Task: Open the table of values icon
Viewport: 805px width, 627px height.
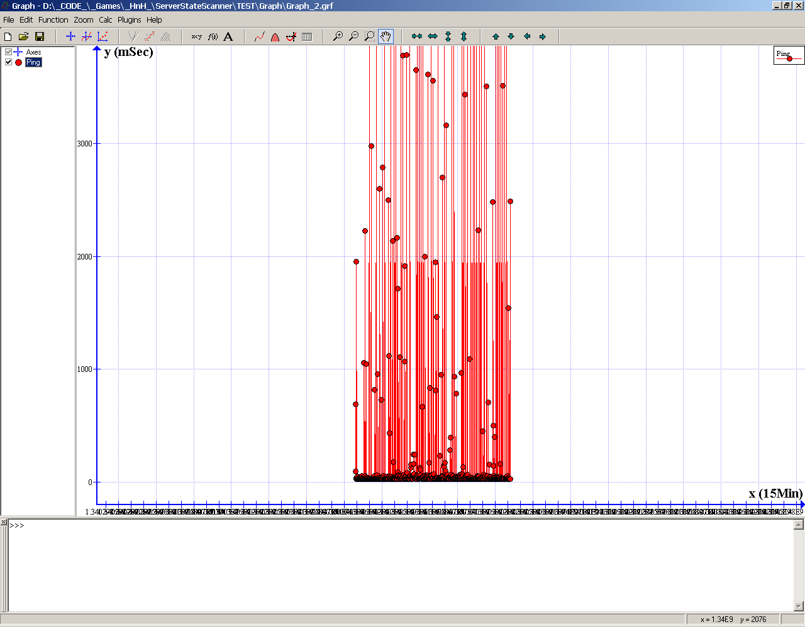Action: point(307,36)
